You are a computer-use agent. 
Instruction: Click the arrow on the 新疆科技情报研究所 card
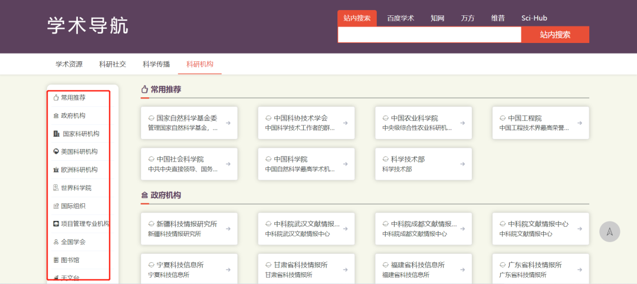pos(228,229)
